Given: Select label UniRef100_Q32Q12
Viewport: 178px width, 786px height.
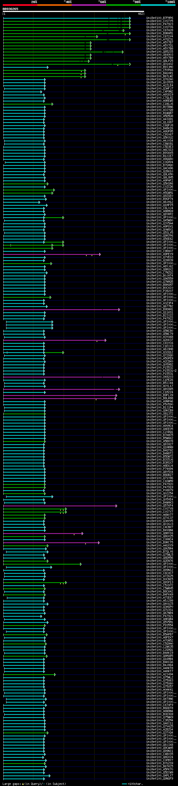Looking at the screenshot, I should (160, 352).
